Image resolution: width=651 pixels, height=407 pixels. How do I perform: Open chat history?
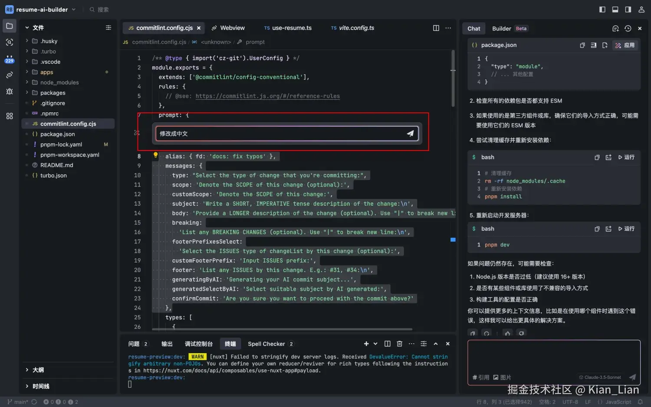[628, 29]
